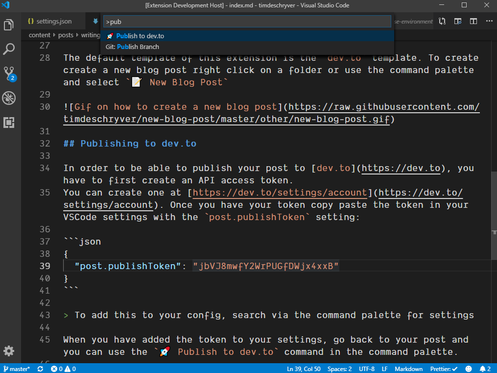Click the https://dev.to link on line 34

click(401, 168)
